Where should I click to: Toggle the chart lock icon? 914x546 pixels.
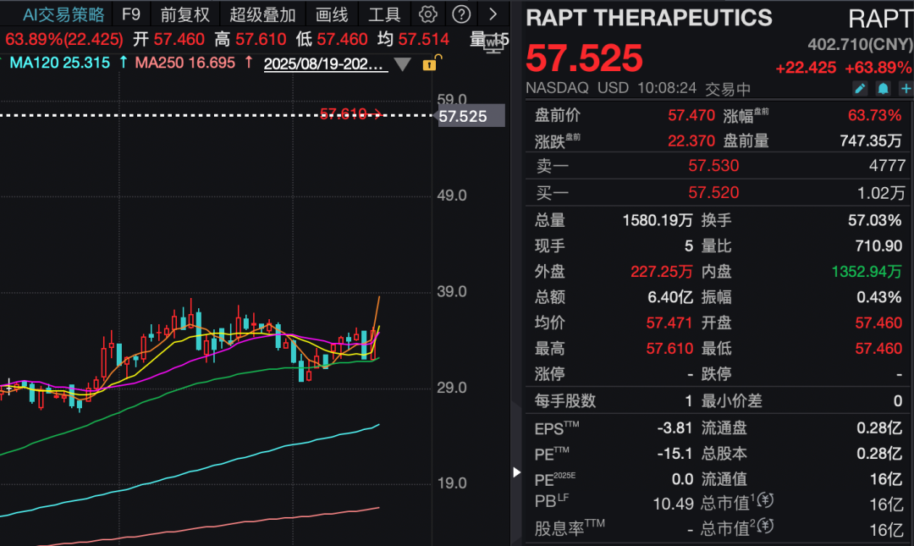pos(431,63)
